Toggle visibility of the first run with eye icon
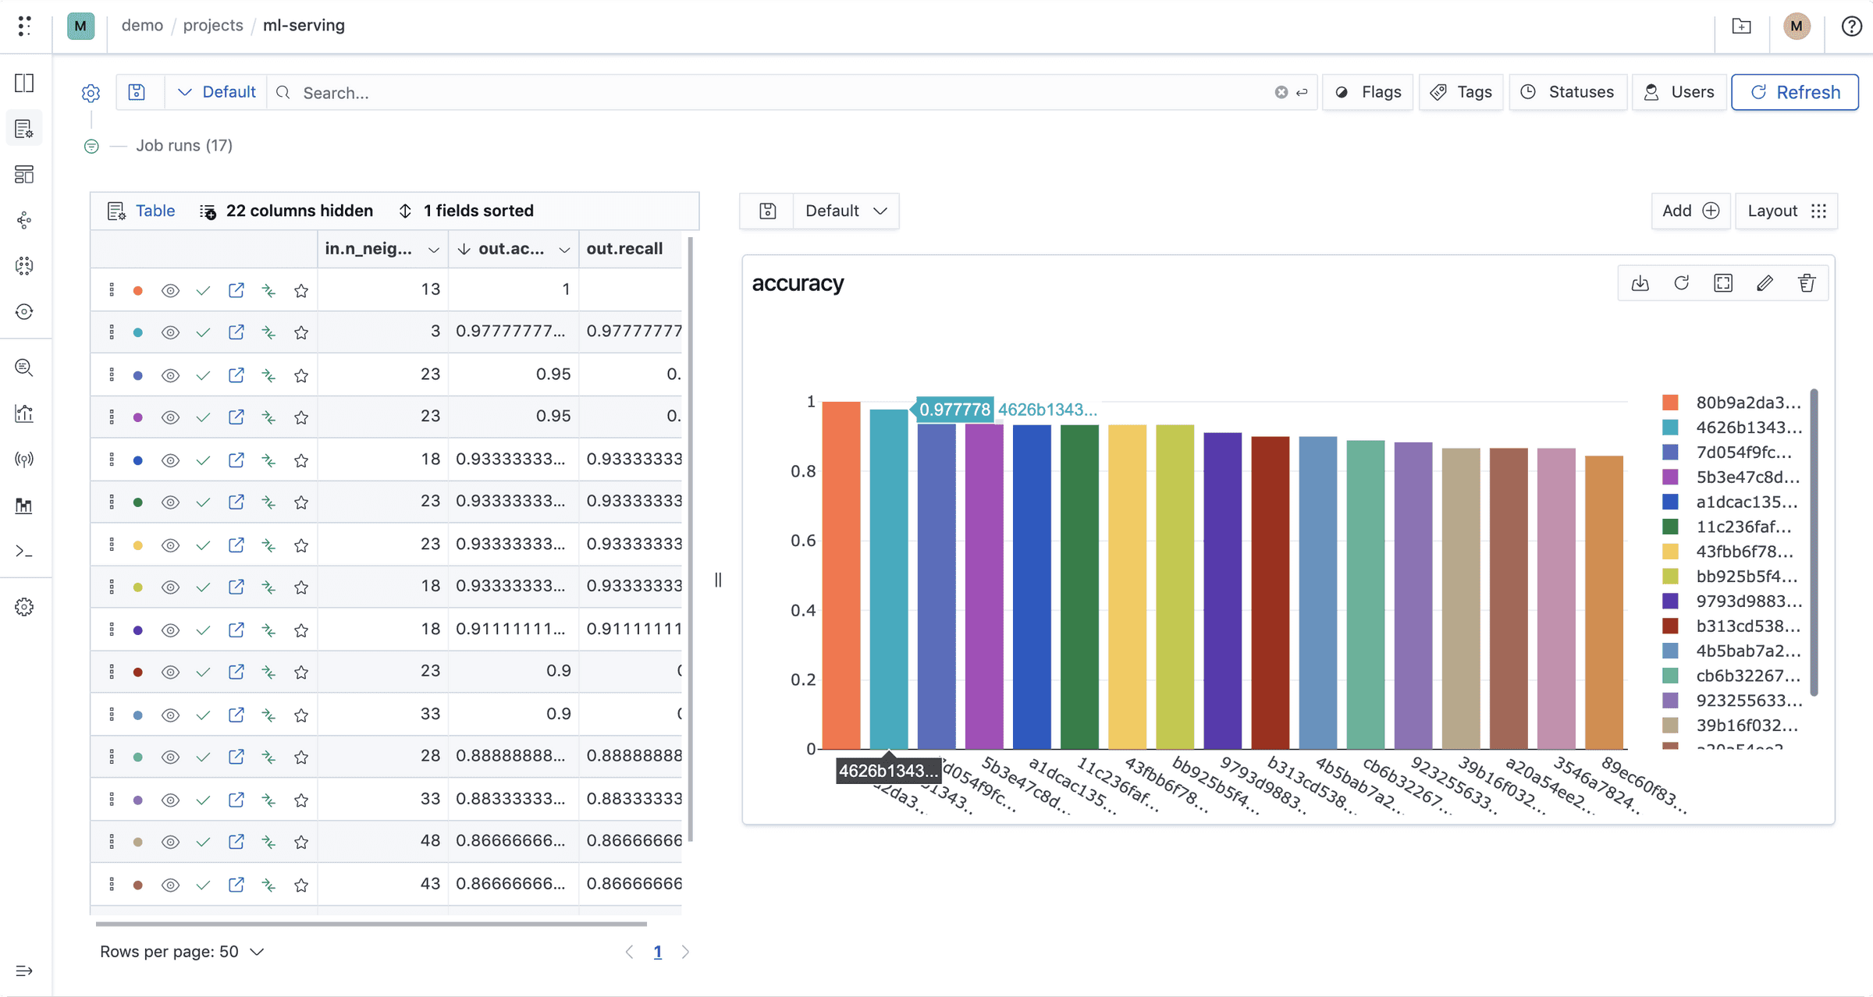Image resolution: width=1873 pixels, height=997 pixels. [x=171, y=289]
